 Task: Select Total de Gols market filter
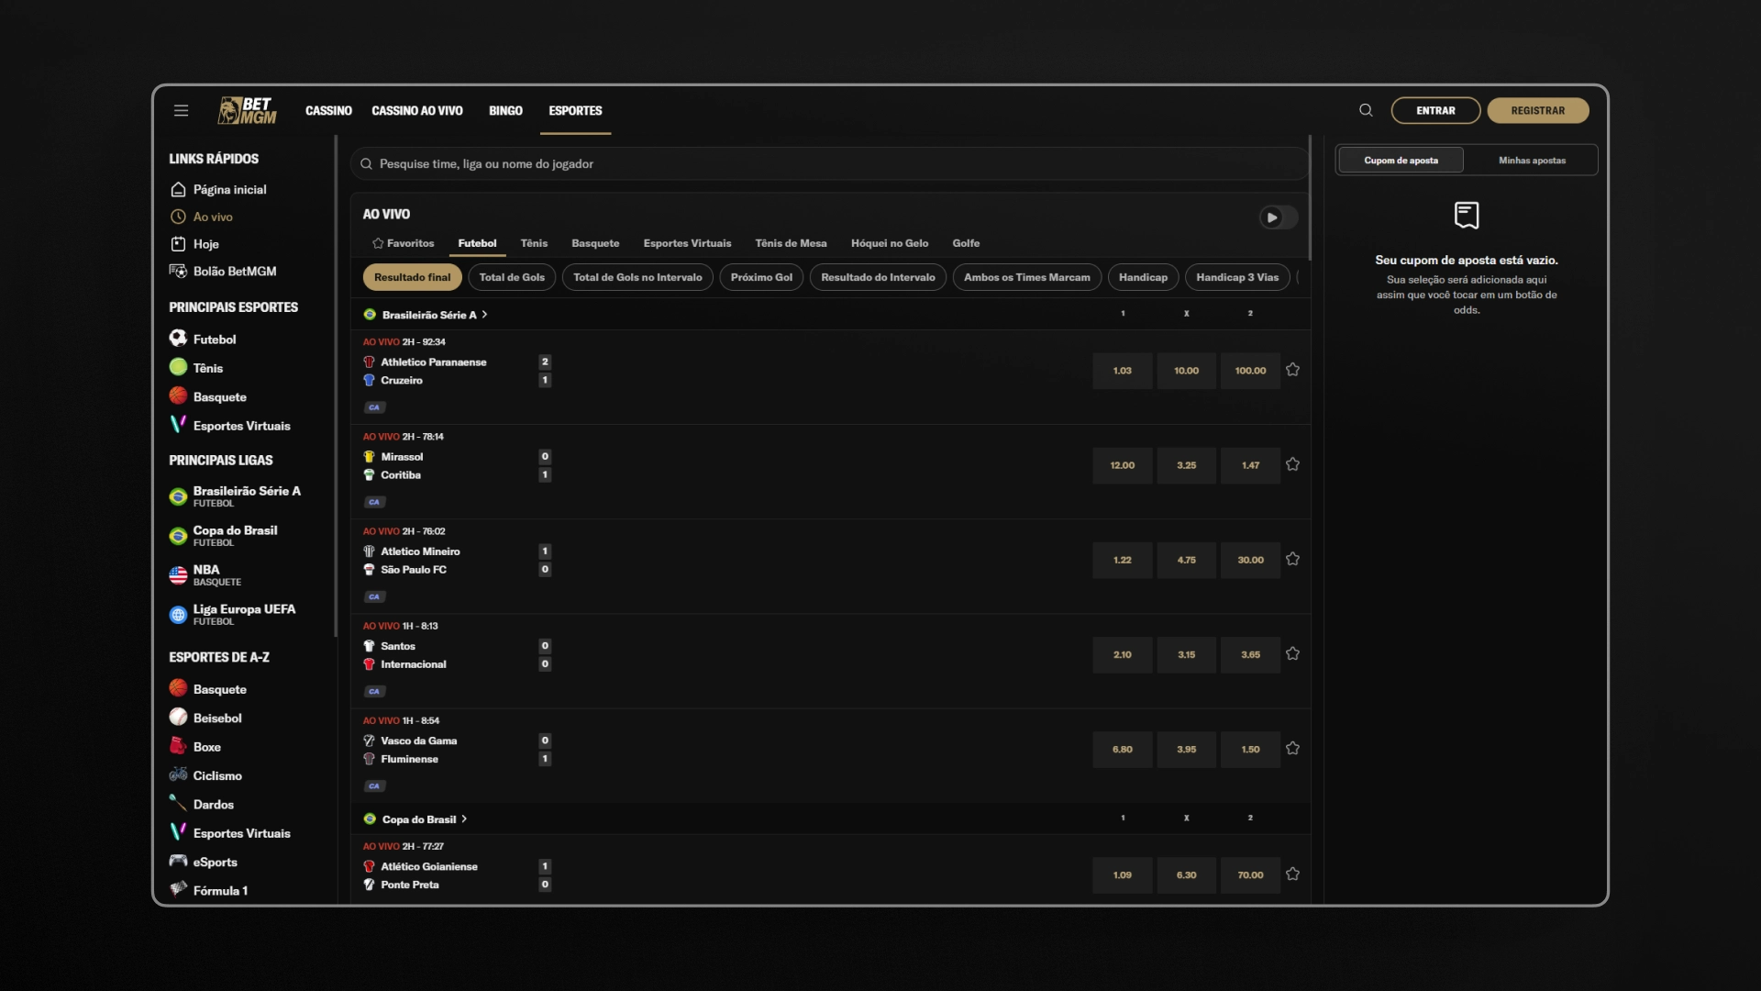point(512,277)
